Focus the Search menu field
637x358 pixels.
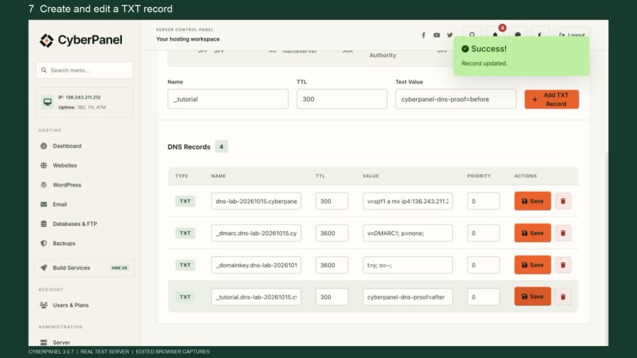point(85,70)
